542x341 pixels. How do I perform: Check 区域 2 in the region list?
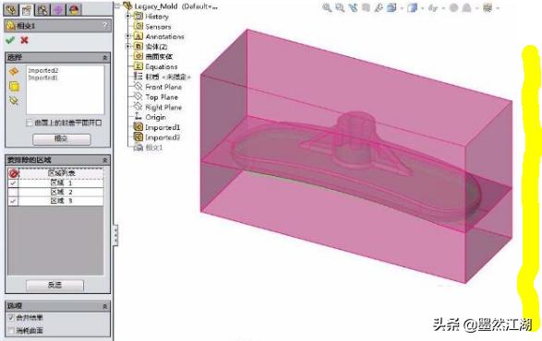pos(13,192)
